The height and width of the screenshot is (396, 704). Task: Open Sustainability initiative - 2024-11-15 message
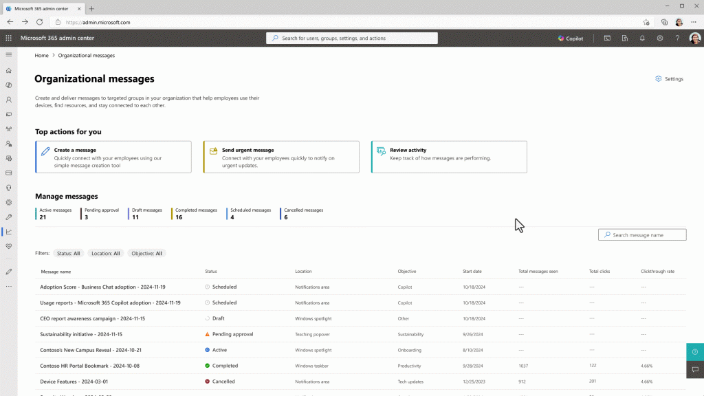point(81,335)
